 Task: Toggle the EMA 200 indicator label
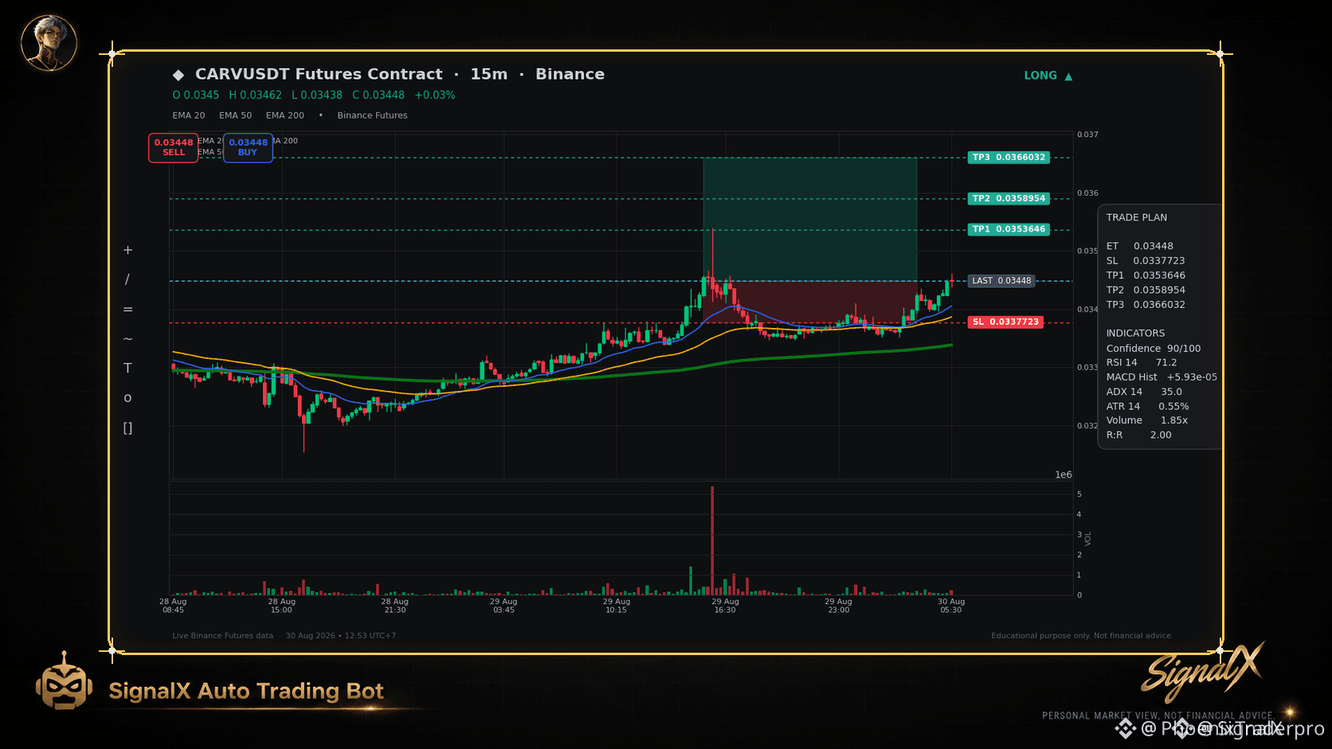coord(285,115)
